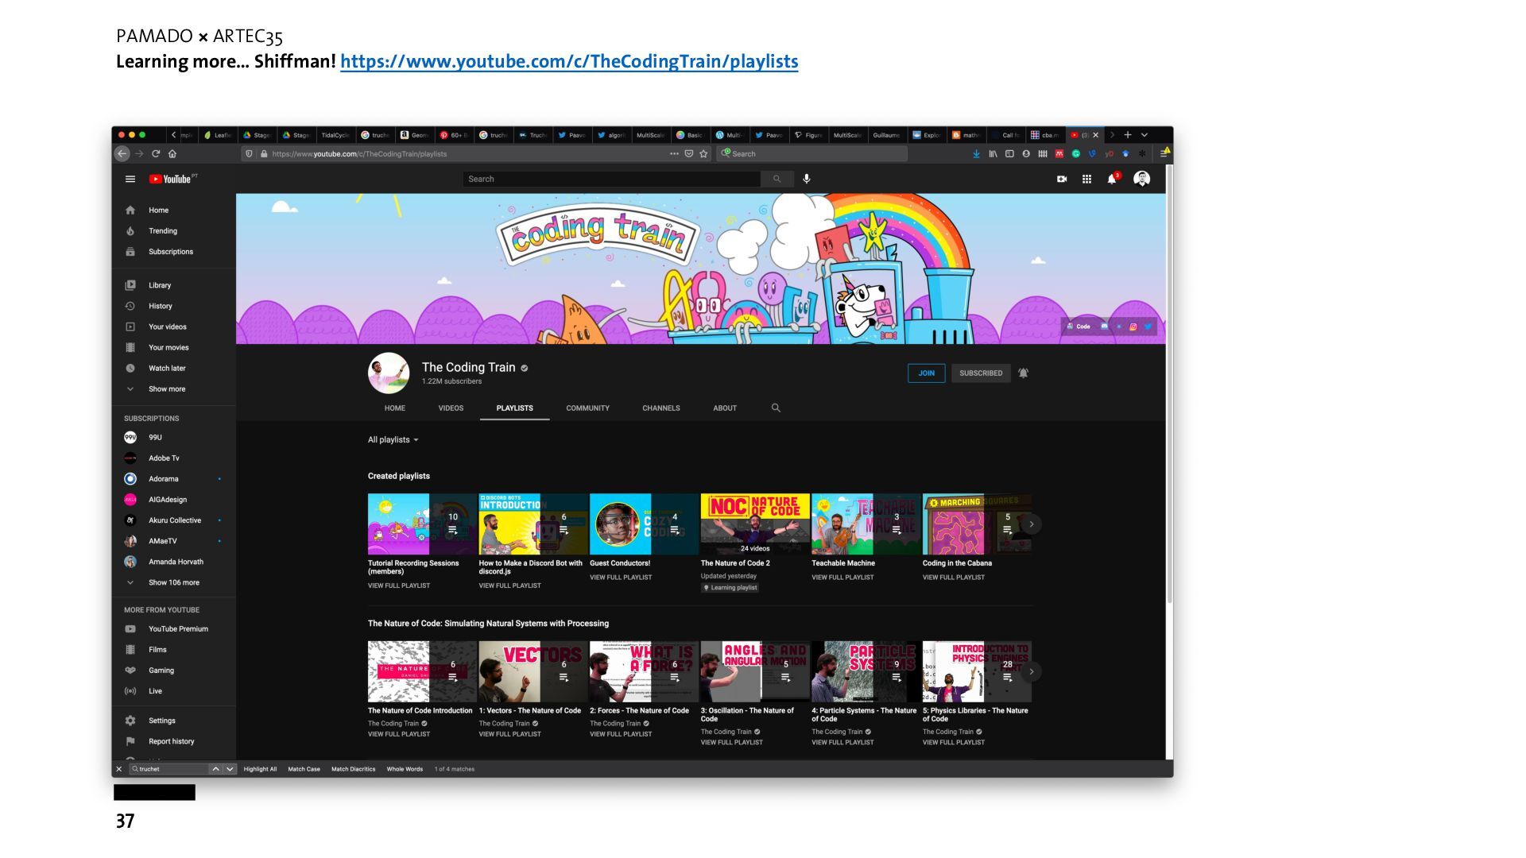The height and width of the screenshot is (858, 1526).
Task: Reload the page in Firefox
Action: pos(156,154)
